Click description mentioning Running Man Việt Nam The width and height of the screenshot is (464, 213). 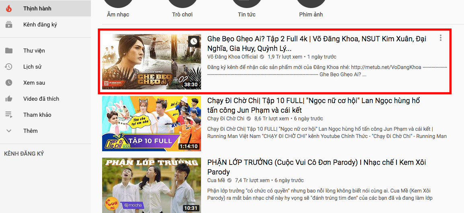tap(327, 133)
